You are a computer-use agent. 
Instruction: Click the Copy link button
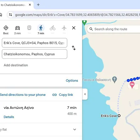(63, 95)
